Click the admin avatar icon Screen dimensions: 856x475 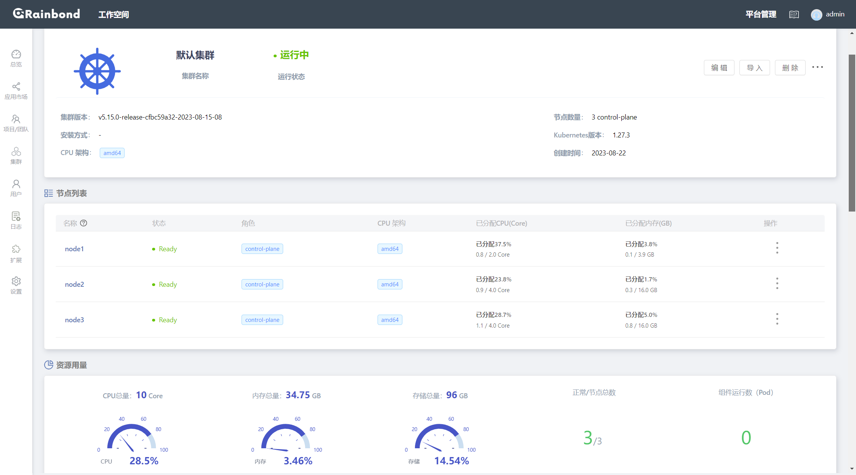816,15
